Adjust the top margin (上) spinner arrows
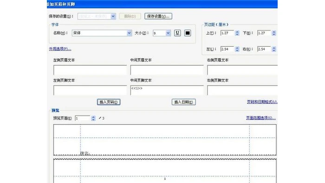Image resolution: width=325 pixels, height=183 pixels. coord(237,33)
